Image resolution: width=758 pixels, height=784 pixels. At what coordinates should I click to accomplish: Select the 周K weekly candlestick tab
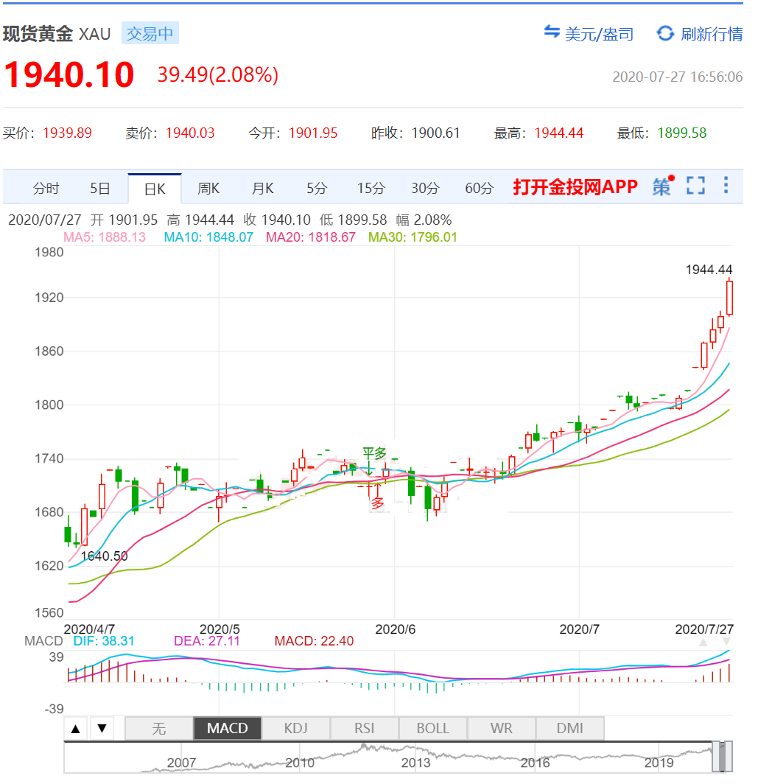pos(208,189)
